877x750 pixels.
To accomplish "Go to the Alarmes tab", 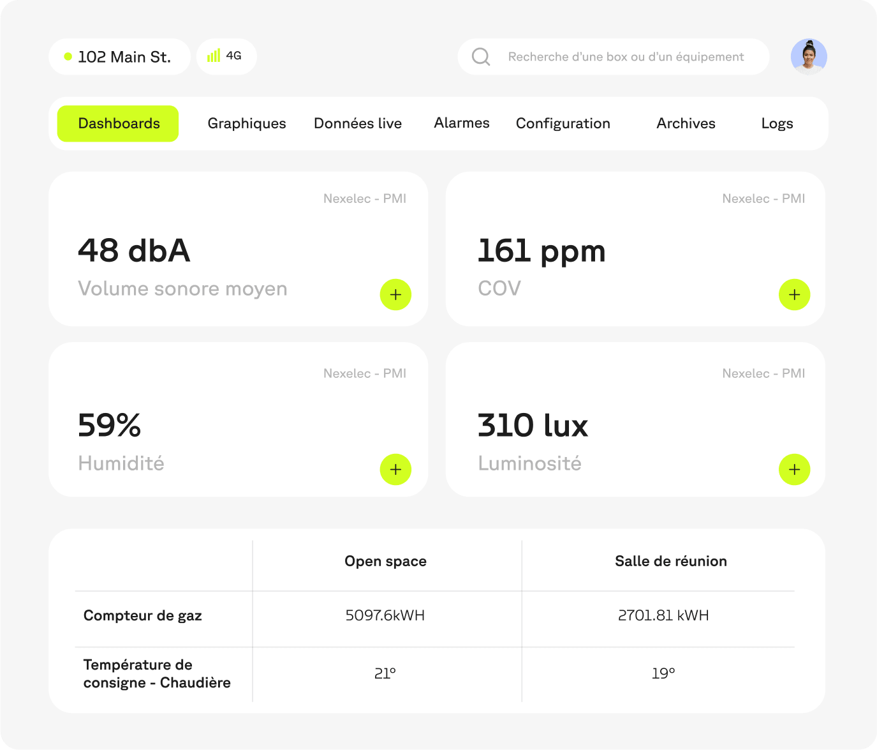I will coord(462,123).
